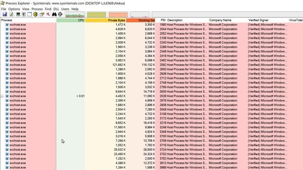The image size is (303, 170).
Task: Click the svchost.exe icon for PID 2592
Action: tap(7, 65)
